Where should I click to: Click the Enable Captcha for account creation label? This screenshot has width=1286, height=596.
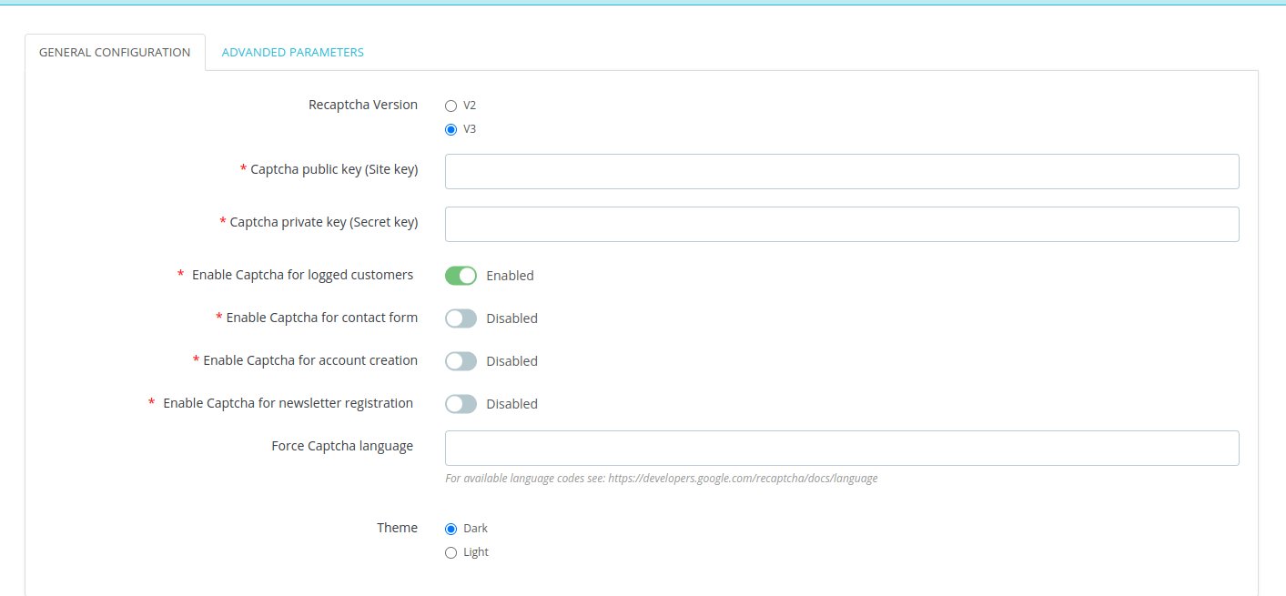pyautogui.click(x=310, y=360)
